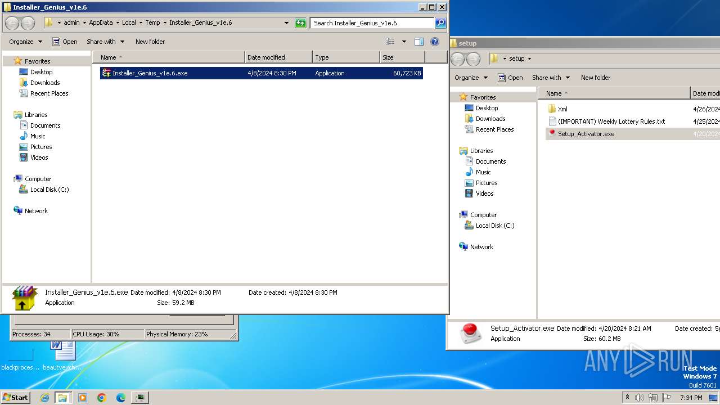Click the refresh icon beside address bar

point(301,23)
